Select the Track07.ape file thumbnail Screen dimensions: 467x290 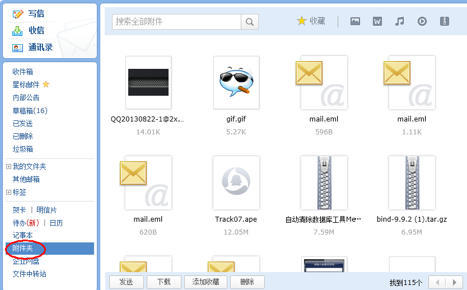click(236, 182)
